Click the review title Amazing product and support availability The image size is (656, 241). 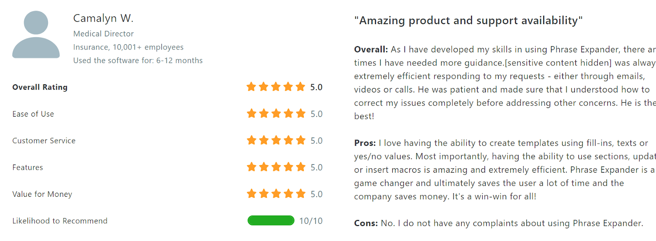click(x=468, y=20)
